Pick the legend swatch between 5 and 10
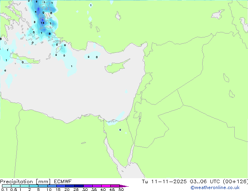248x191 pixels. point(43,186)
